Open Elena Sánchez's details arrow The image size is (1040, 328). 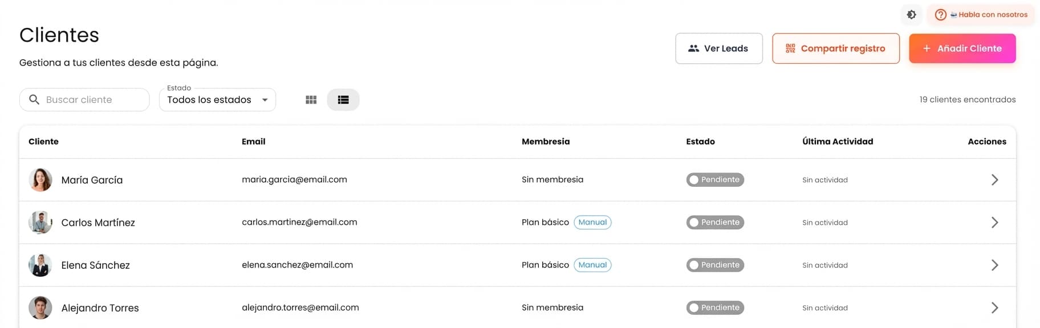(x=994, y=265)
